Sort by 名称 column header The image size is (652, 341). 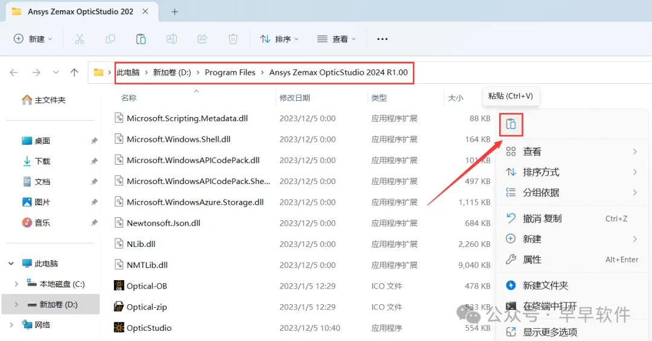129,98
